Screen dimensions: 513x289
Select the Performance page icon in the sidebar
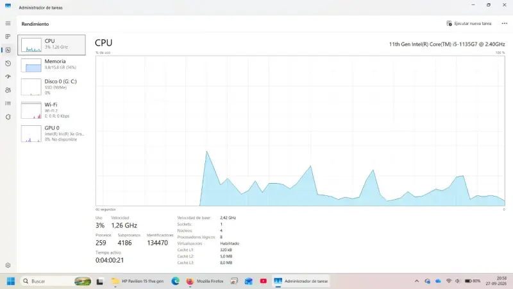coord(8,50)
